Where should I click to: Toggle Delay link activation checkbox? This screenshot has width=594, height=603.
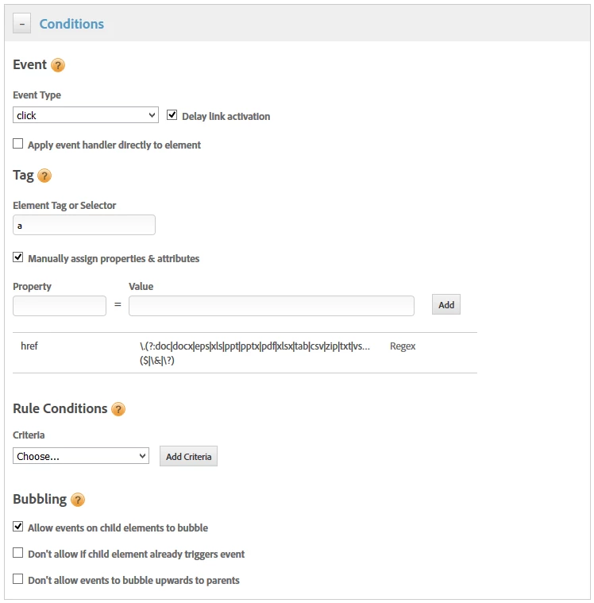pos(172,115)
